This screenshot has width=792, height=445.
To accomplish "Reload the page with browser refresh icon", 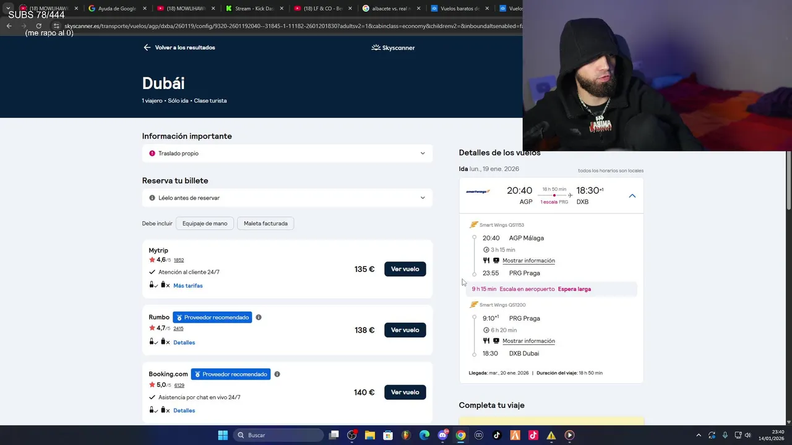I will (38, 26).
